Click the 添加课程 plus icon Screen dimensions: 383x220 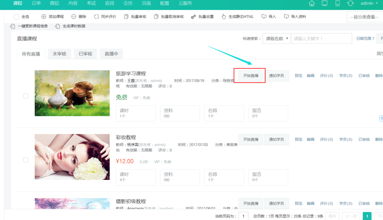(44, 17)
